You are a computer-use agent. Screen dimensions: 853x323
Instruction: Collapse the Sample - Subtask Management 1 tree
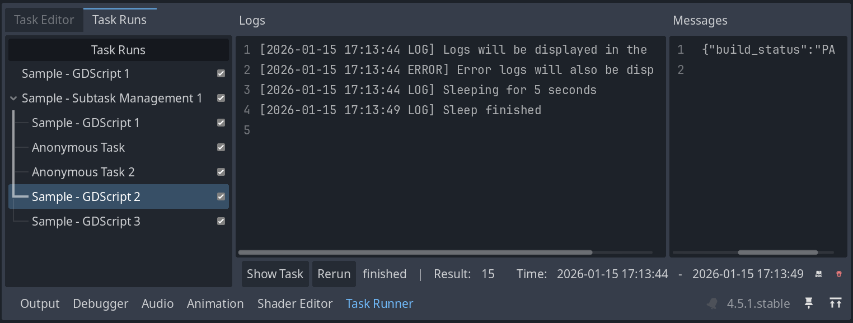(x=13, y=98)
